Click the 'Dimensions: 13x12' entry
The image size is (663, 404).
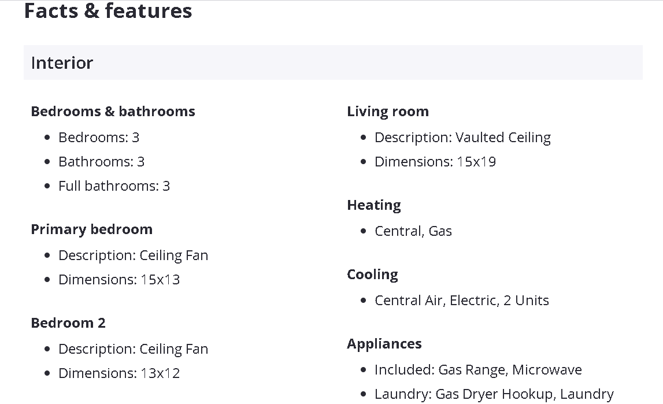click(119, 373)
